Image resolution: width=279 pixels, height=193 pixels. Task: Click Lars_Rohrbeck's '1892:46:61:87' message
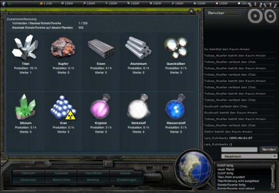point(241,138)
